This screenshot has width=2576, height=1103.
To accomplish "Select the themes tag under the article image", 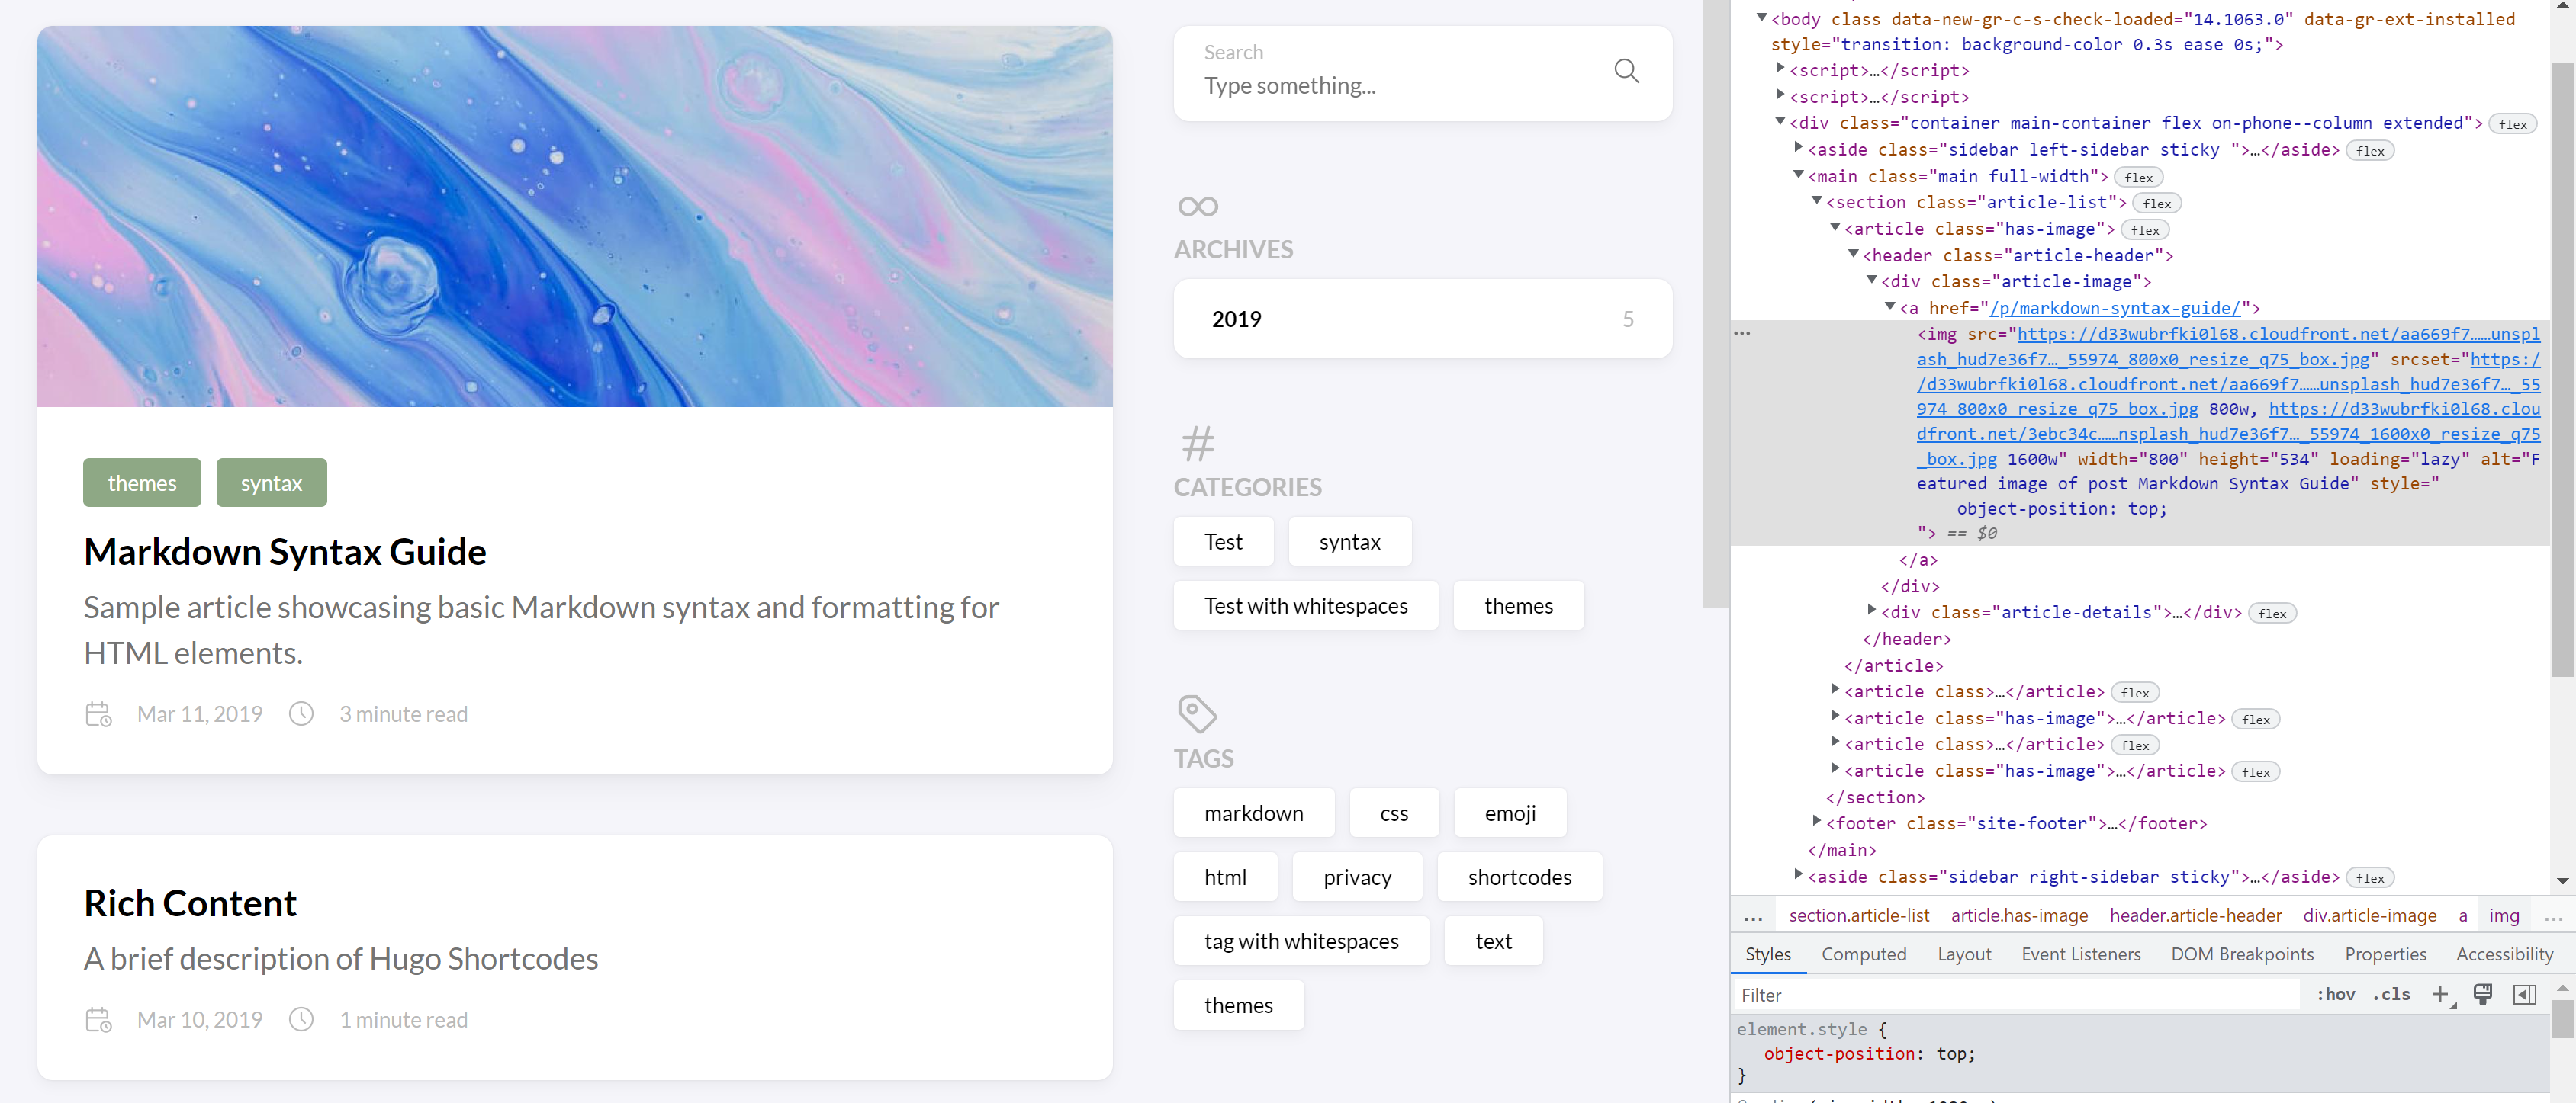I will (141, 483).
